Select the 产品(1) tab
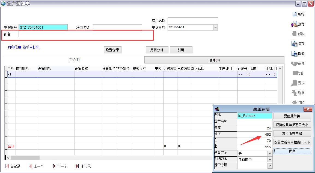315x173 pixels. point(74,60)
